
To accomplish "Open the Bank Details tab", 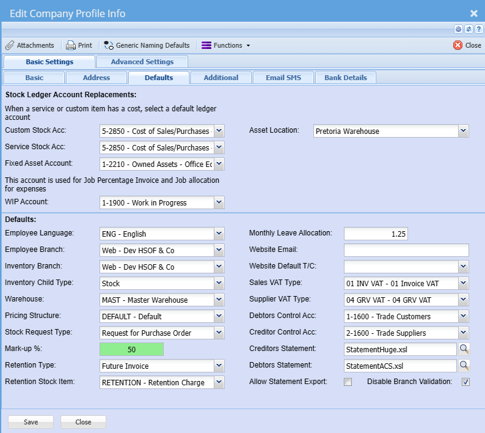I will click(x=346, y=78).
